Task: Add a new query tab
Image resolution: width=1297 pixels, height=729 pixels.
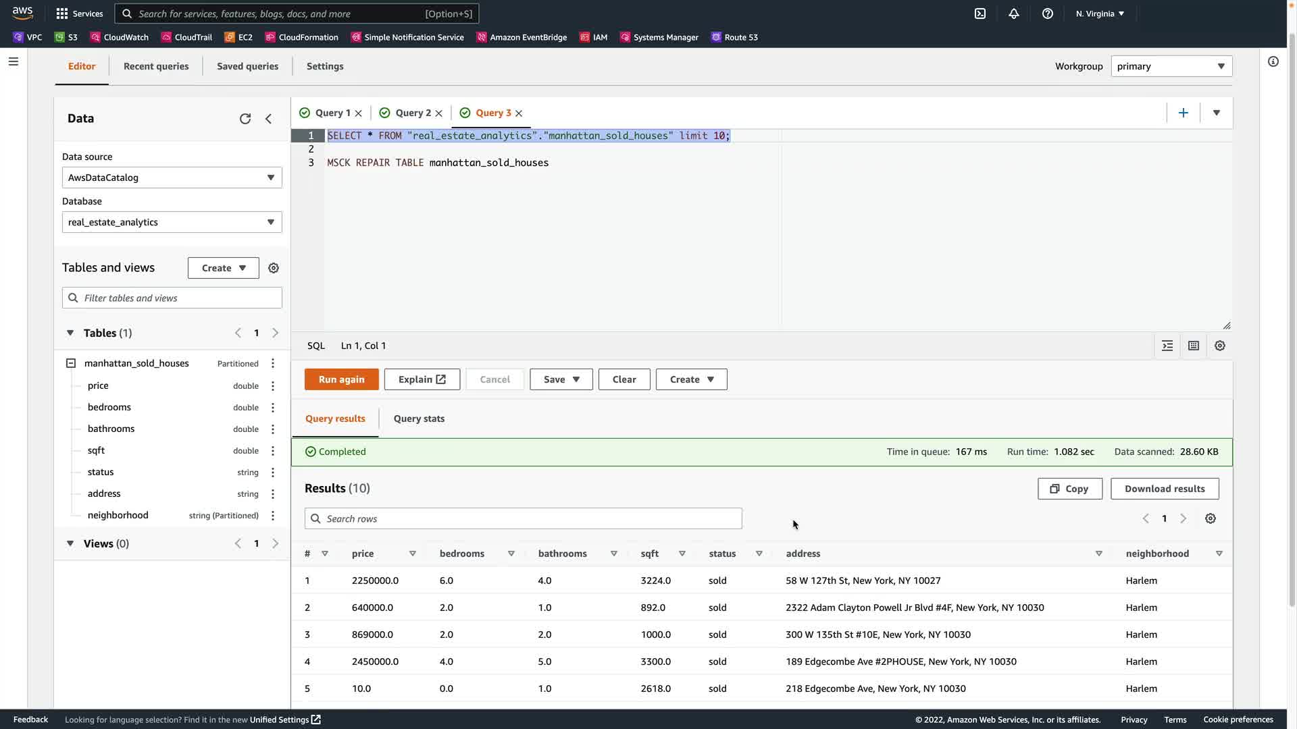Action: [x=1183, y=113]
